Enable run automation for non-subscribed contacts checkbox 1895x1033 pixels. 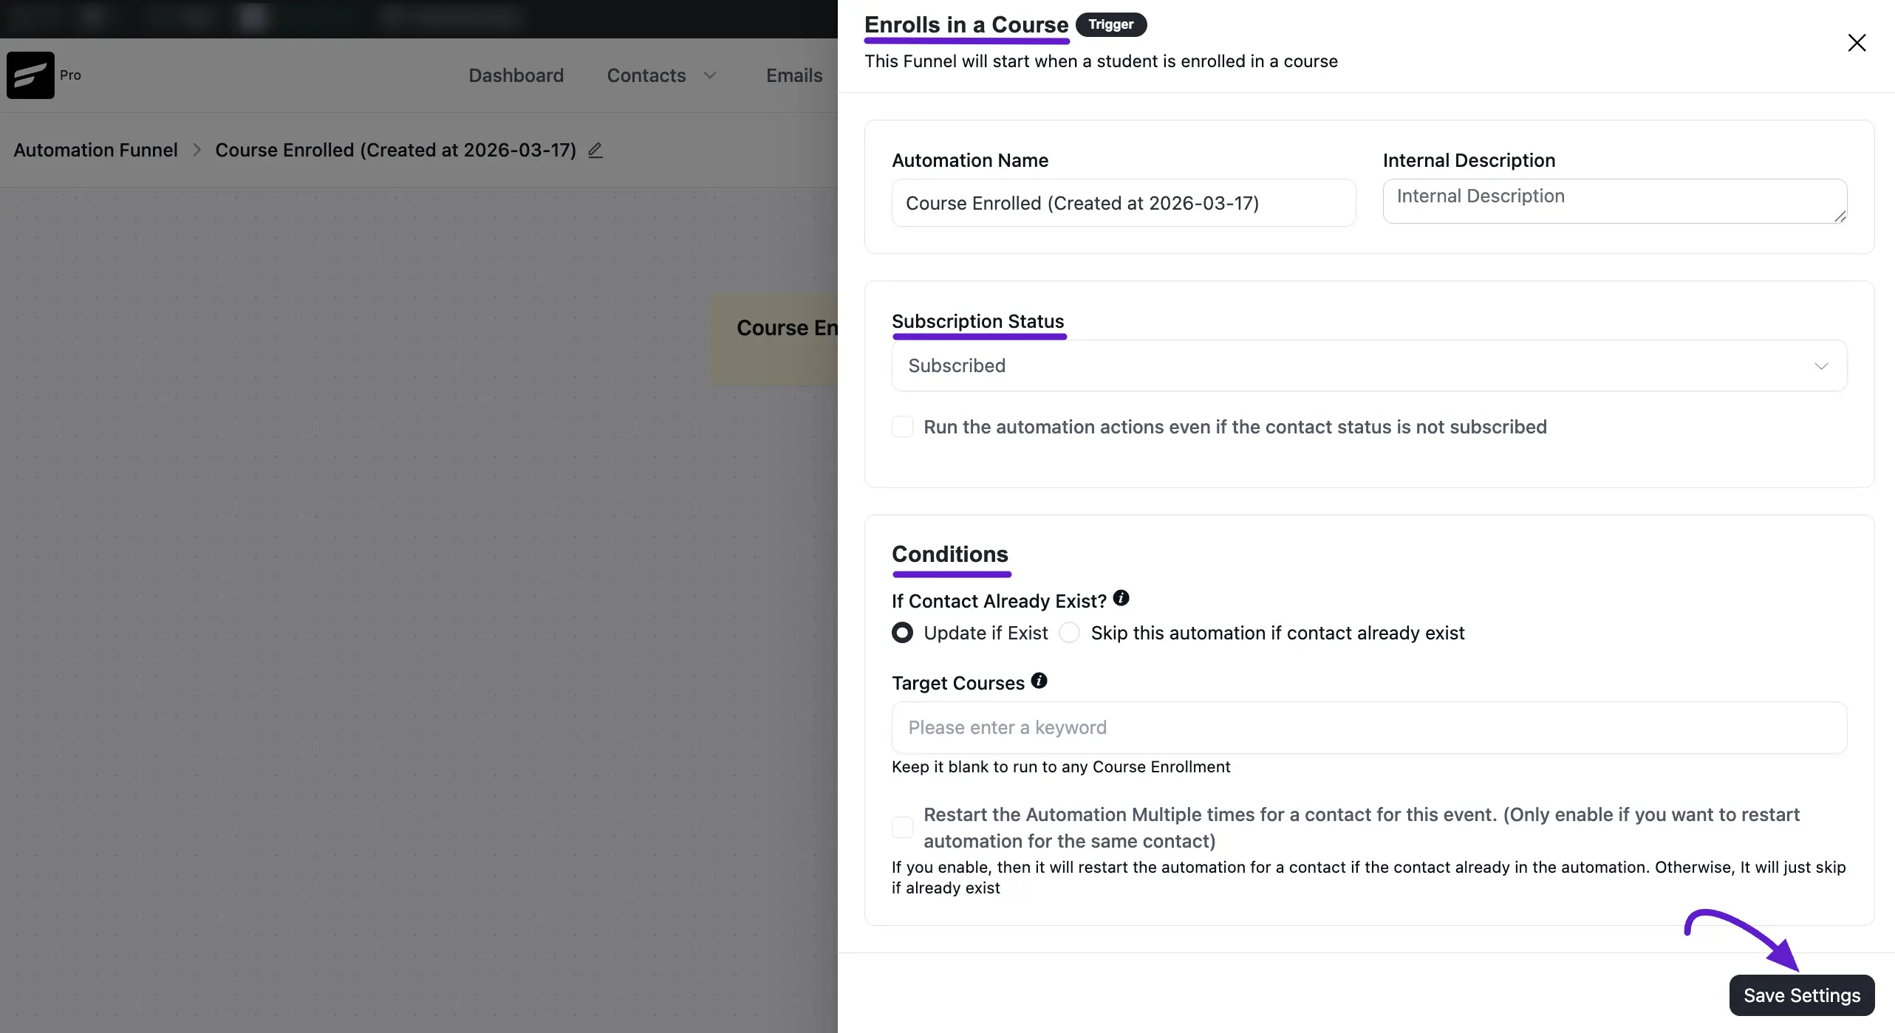pos(902,427)
